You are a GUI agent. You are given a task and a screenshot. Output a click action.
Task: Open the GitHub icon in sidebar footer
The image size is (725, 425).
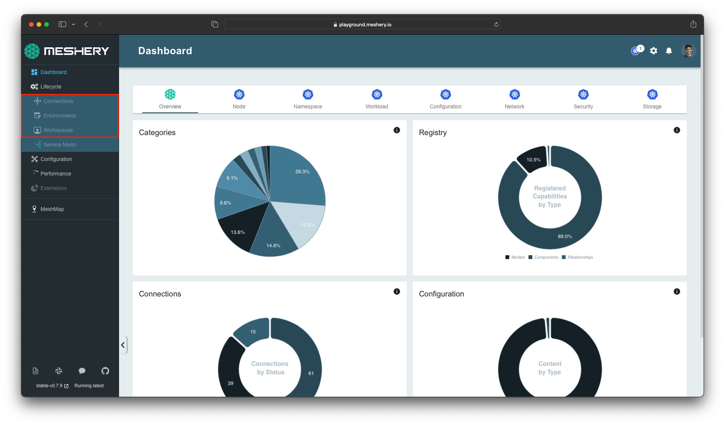pos(105,371)
